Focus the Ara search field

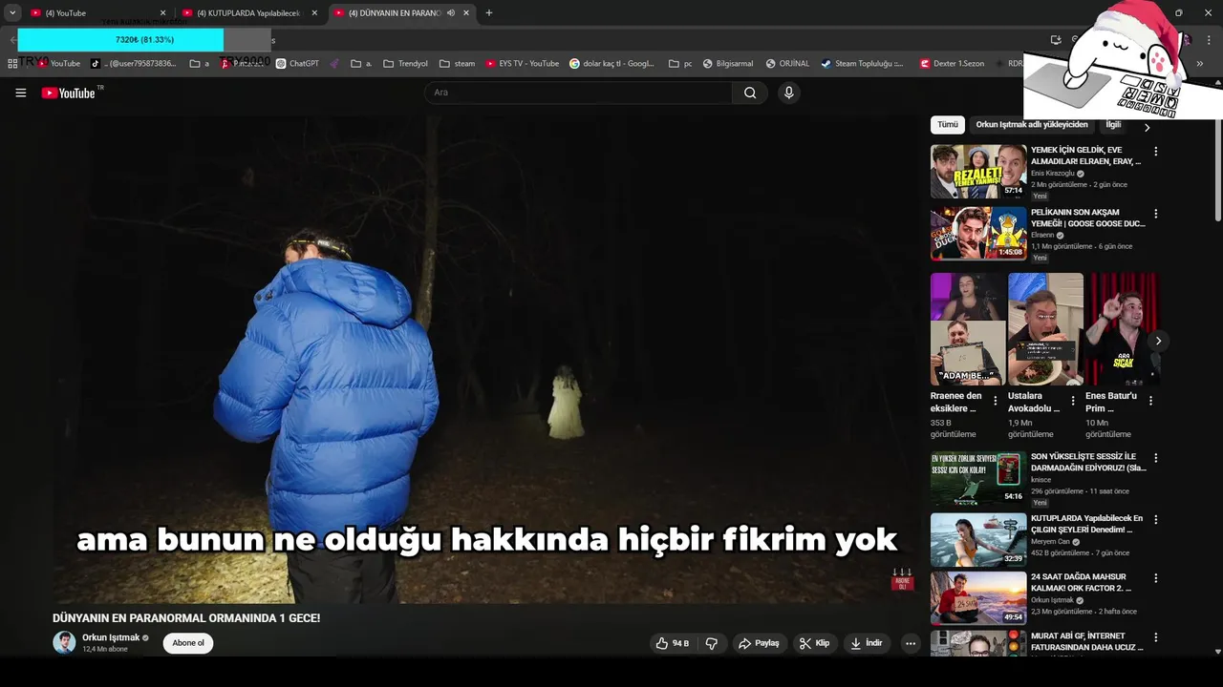579,93
